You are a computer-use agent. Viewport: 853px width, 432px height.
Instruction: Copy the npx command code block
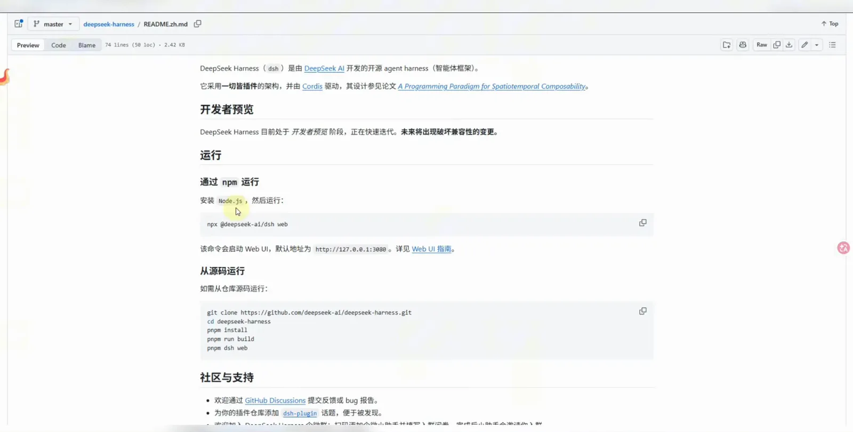pos(643,223)
